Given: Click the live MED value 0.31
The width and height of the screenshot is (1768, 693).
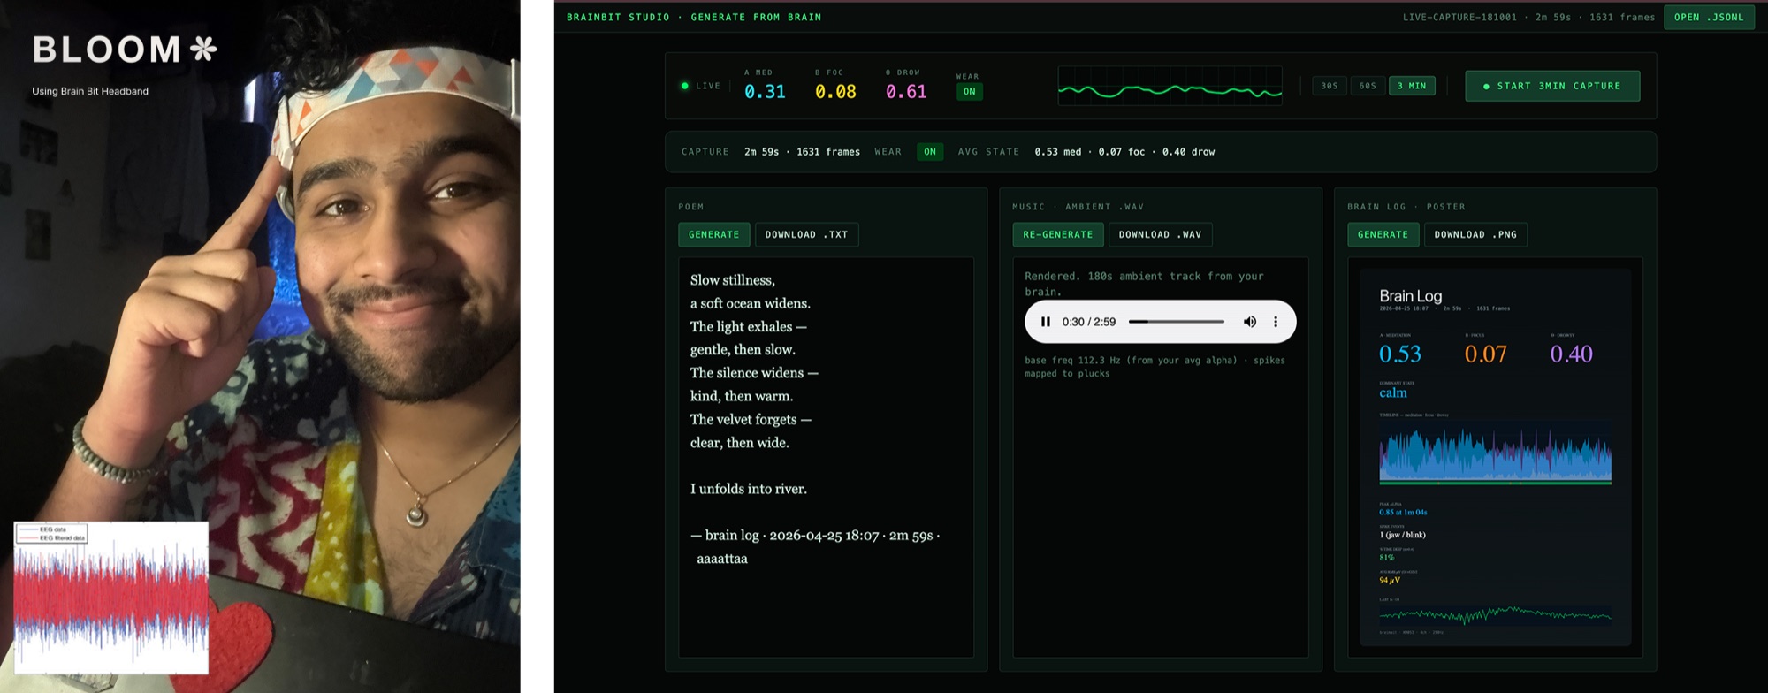Looking at the screenshot, I should pos(765,92).
